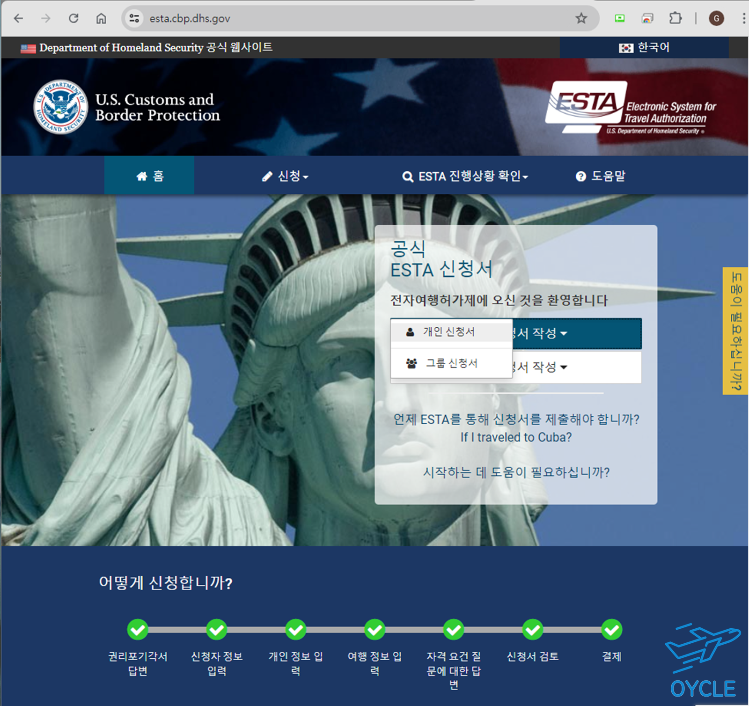Image resolution: width=749 pixels, height=706 pixels.
Task: Click the DHS Homeland Security seal logo
Action: tap(61, 107)
